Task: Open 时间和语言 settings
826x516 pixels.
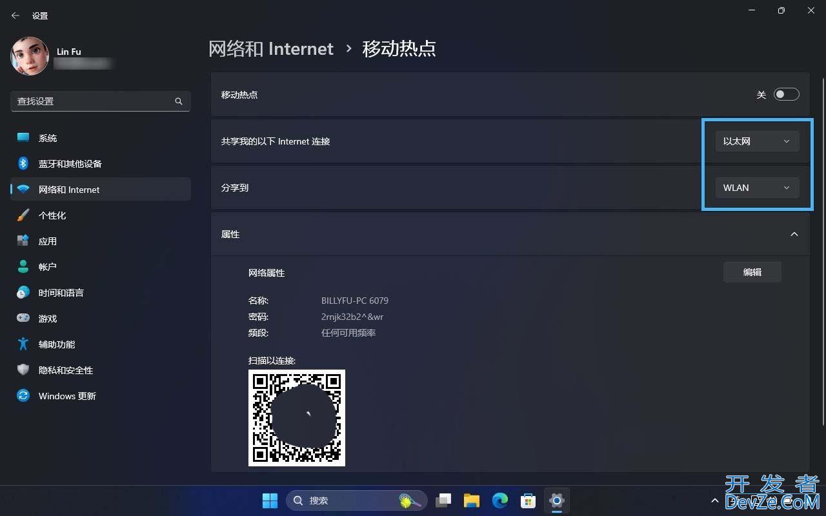Action: pos(101,293)
